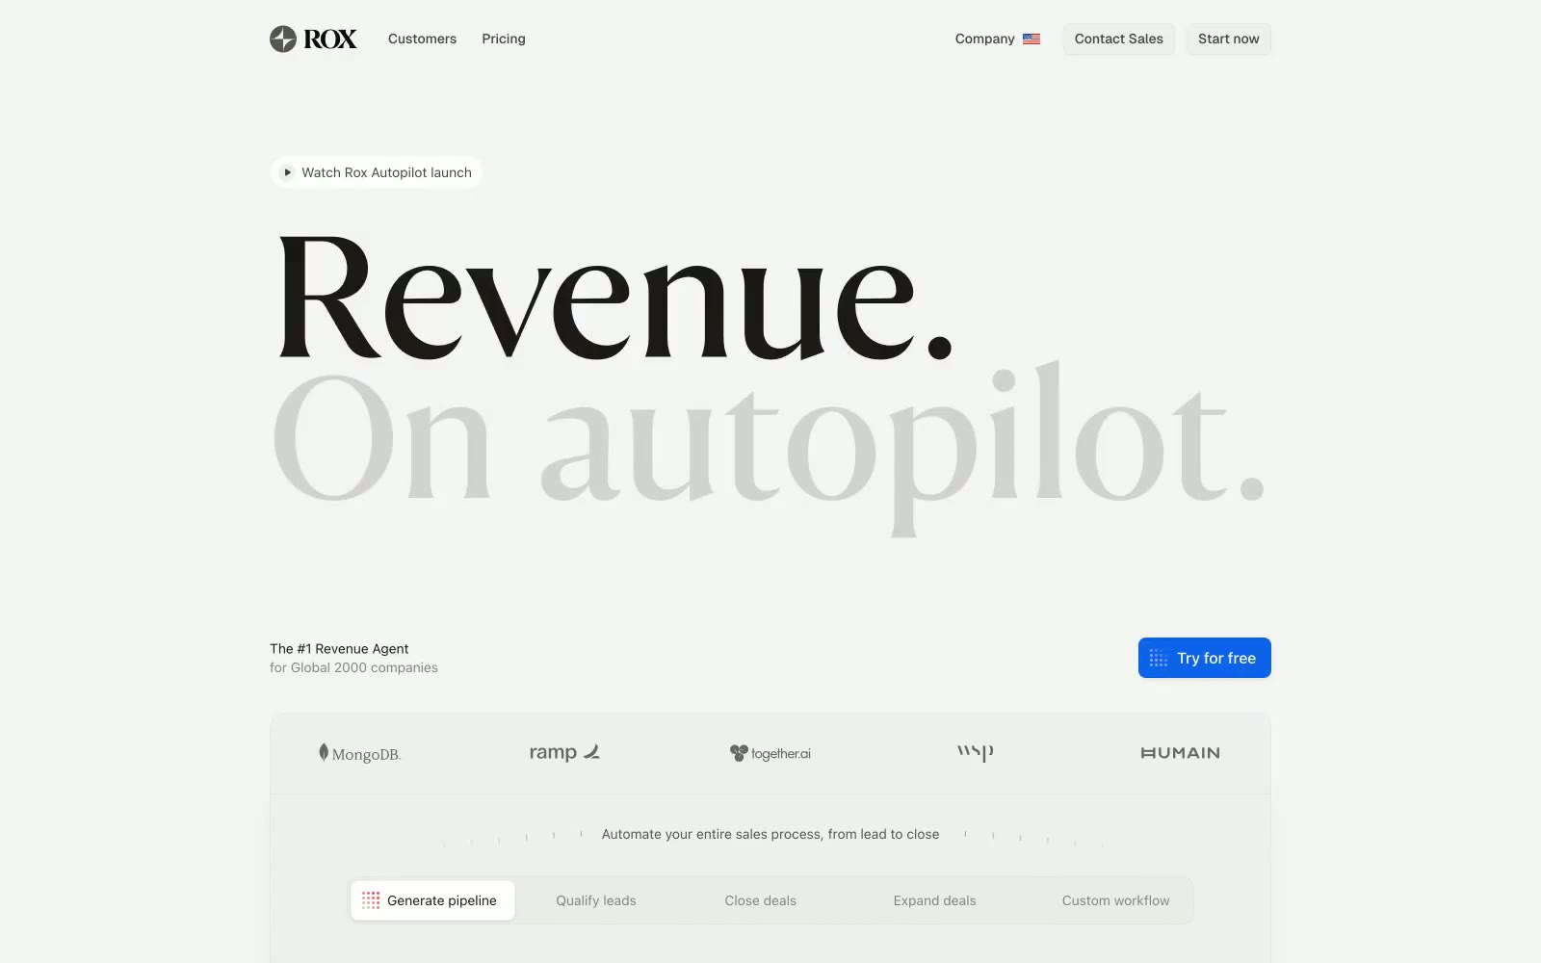Image resolution: width=1541 pixels, height=963 pixels.
Task: Switch to the Expand deals tab
Action: click(934, 900)
